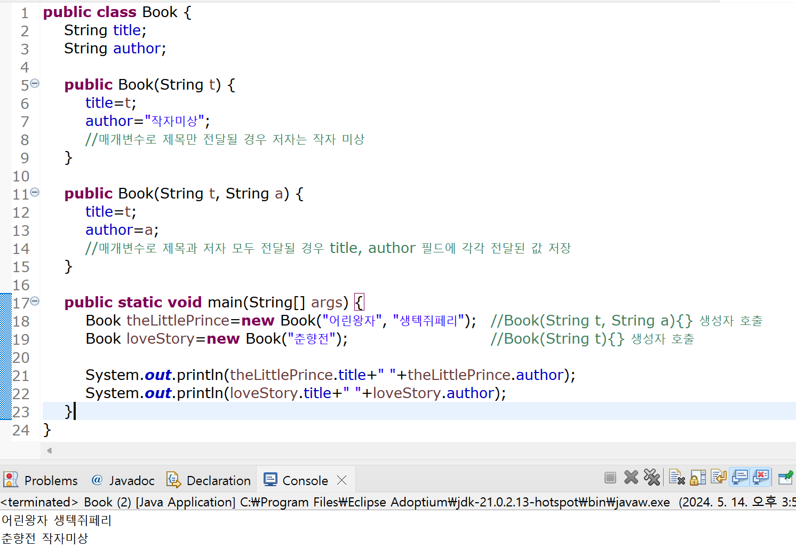Click the comment at end of line 18
The height and width of the screenshot is (555, 796).
[626, 321]
